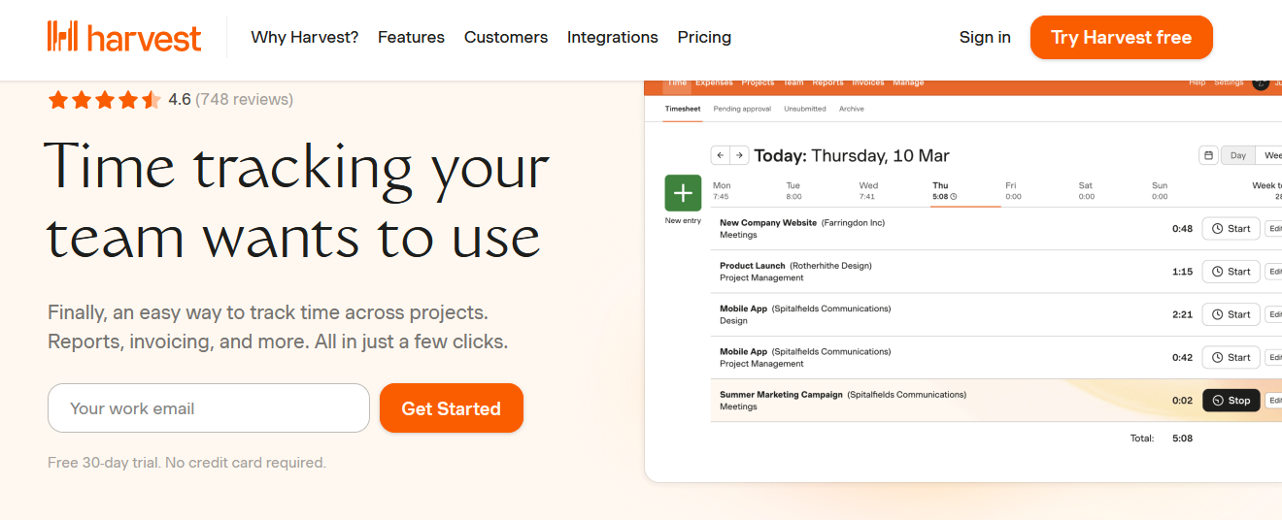Open the Why Harvest? menu

(x=304, y=37)
